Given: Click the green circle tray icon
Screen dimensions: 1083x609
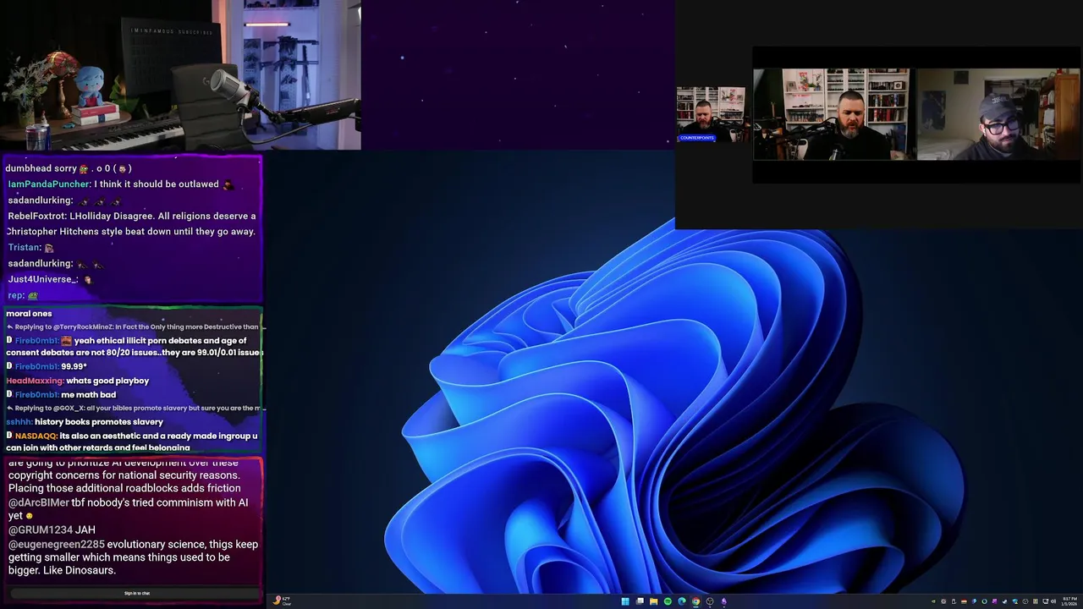Looking at the screenshot, I should pos(984,601).
